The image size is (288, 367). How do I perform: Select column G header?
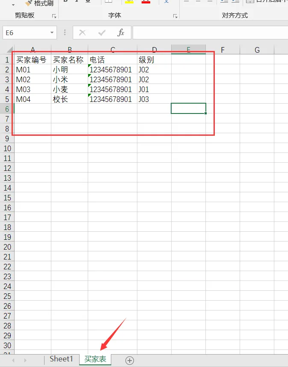point(257,49)
